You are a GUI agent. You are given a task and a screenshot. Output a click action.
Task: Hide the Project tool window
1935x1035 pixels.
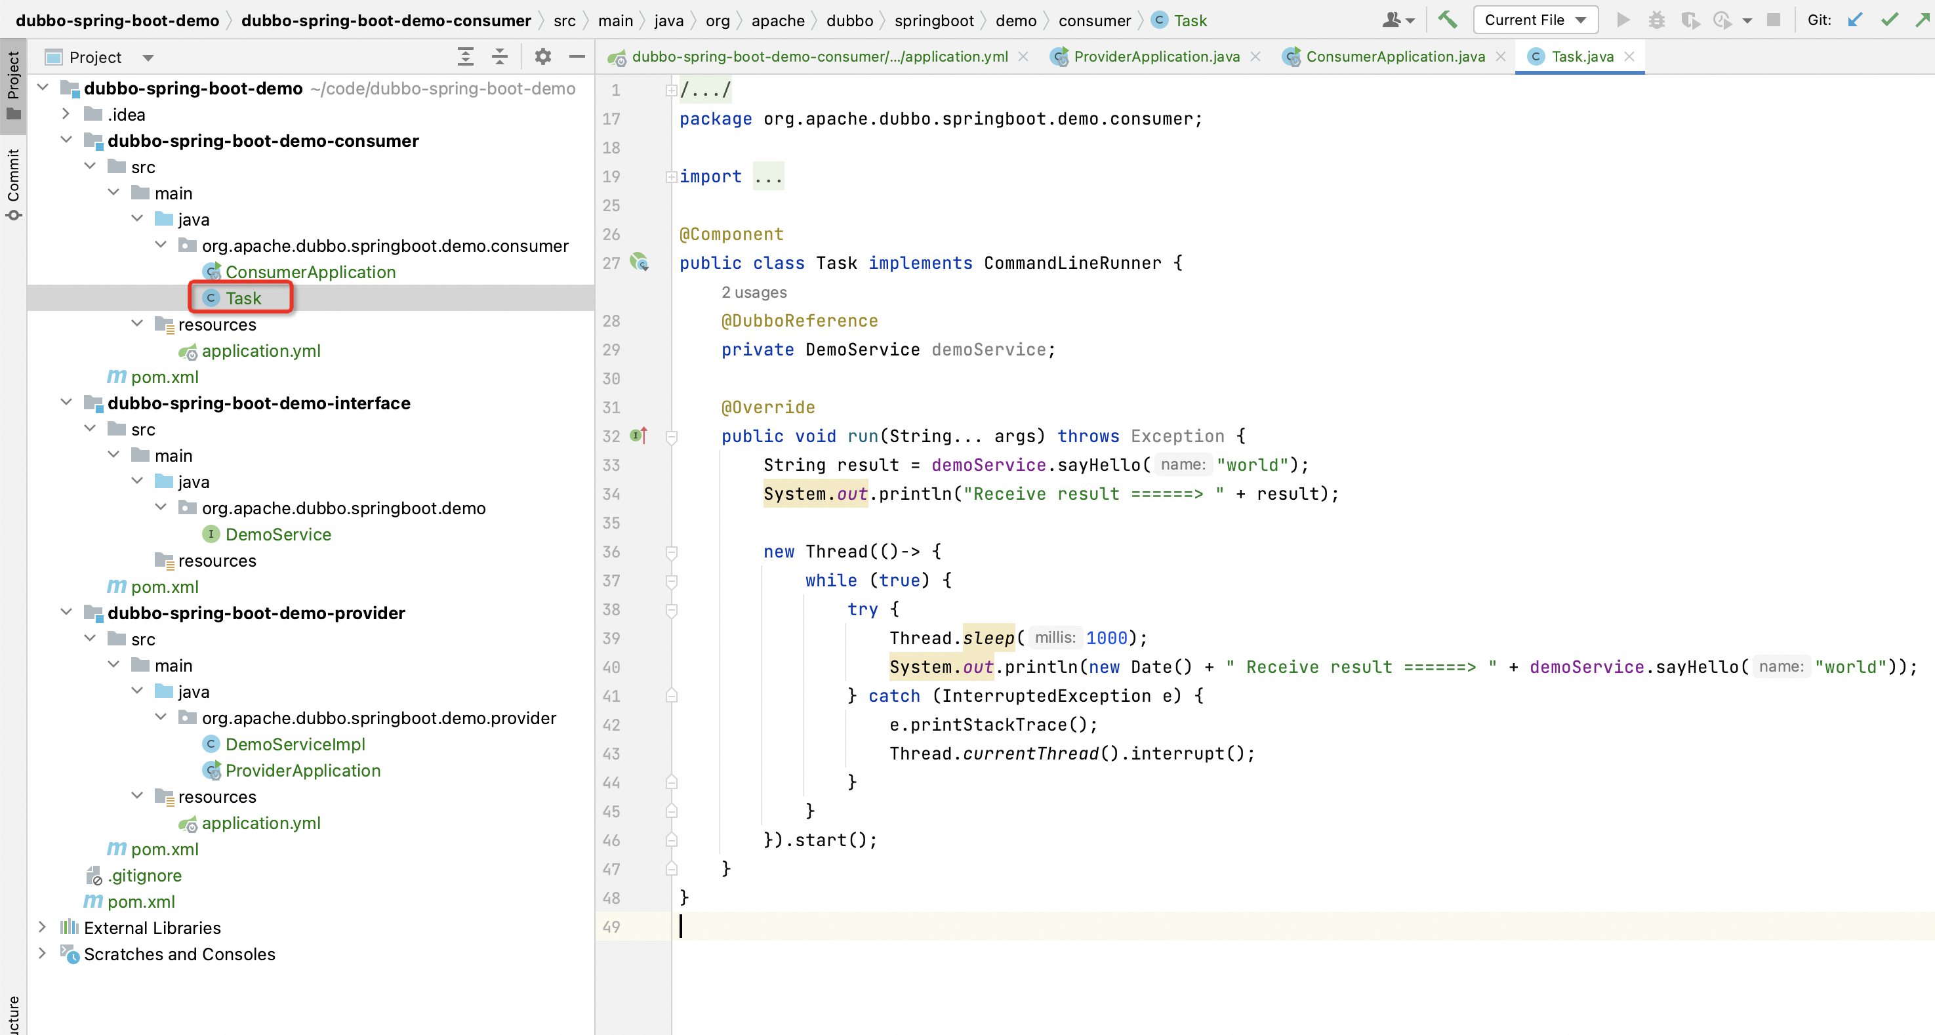click(x=577, y=57)
